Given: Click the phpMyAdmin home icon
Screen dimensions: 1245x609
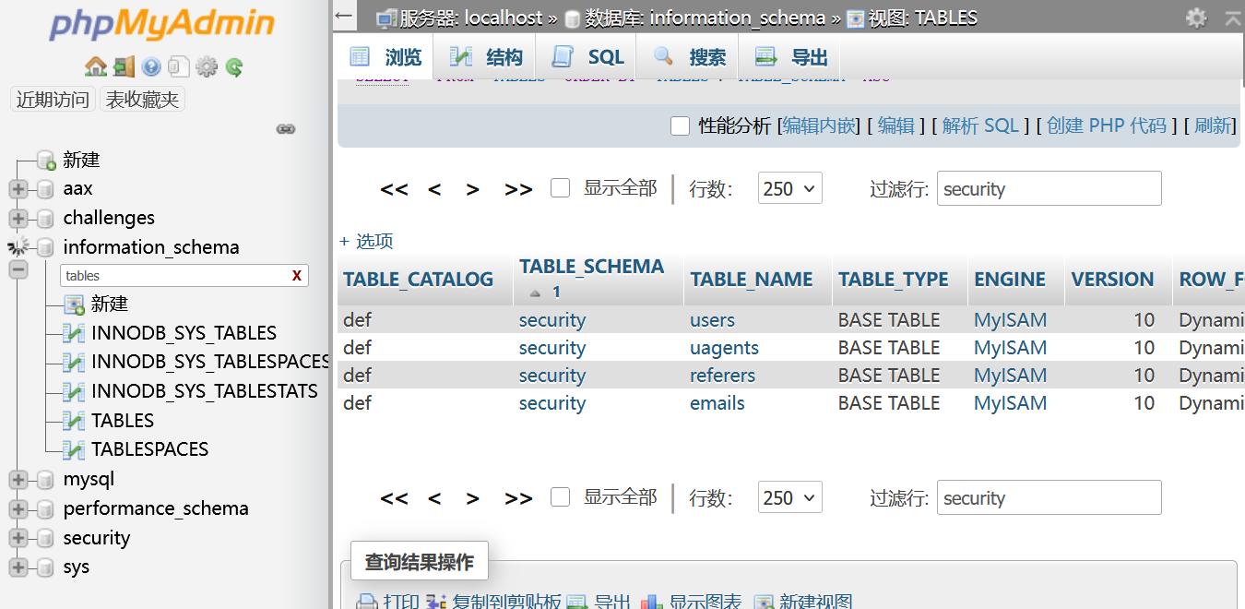Looking at the screenshot, I should (x=95, y=66).
